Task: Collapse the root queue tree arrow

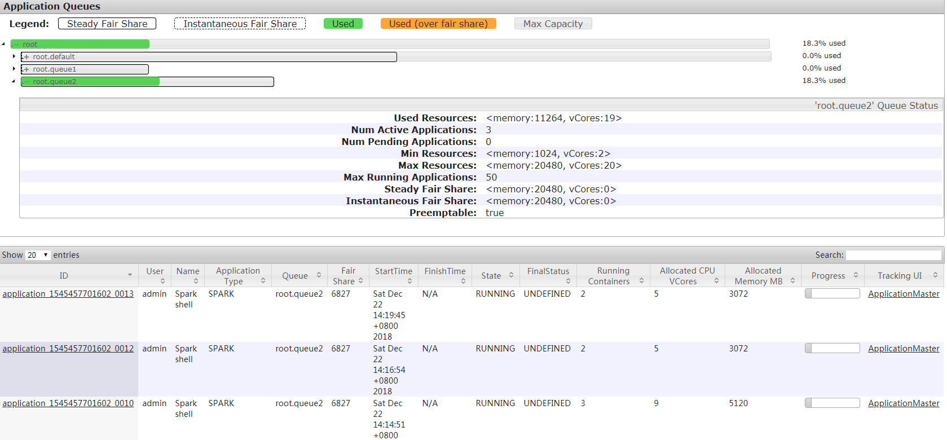Action: tap(3, 44)
